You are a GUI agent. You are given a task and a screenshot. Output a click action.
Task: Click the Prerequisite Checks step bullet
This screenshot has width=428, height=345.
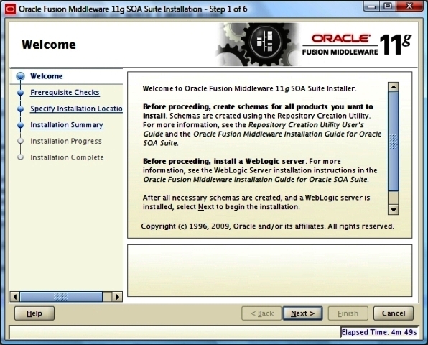[x=21, y=93]
